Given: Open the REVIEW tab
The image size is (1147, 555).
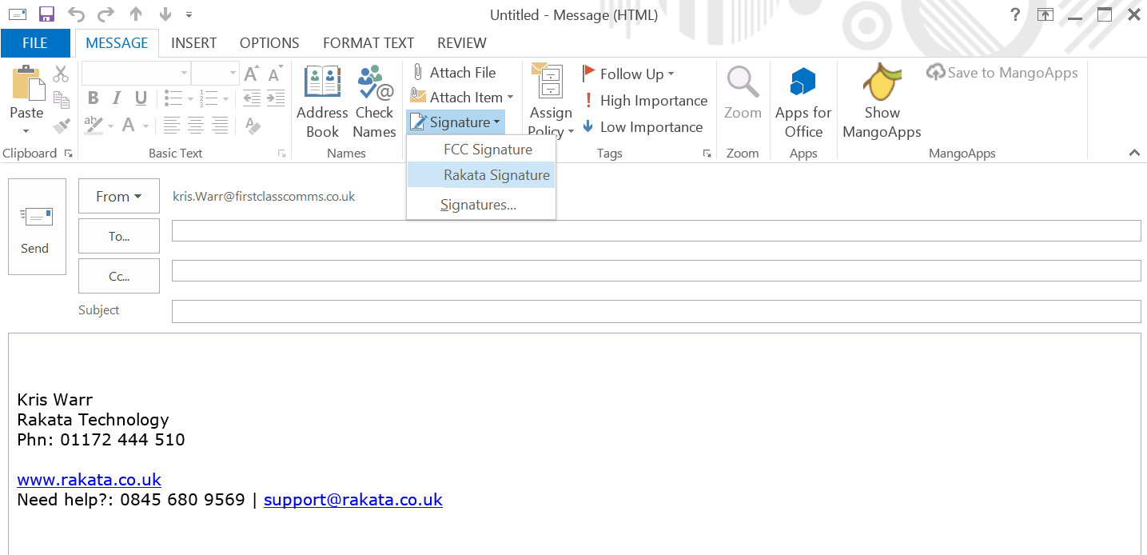Looking at the screenshot, I should tap(462, 43).
